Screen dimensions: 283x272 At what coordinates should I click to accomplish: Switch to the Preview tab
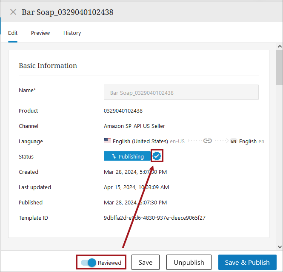[40, 33]
